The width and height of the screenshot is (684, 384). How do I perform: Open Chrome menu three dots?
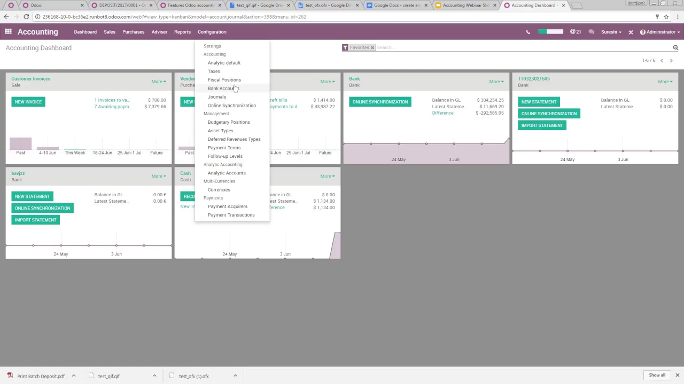tap(677, 17)
